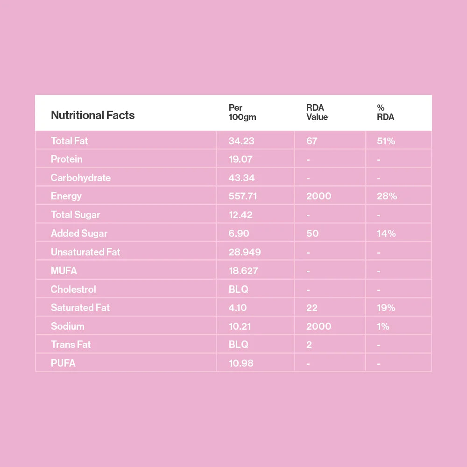Click the Per 100gm column header
The height and width of the screenshot is (467, 467).
pyautogui.click(x=242, y=113)
